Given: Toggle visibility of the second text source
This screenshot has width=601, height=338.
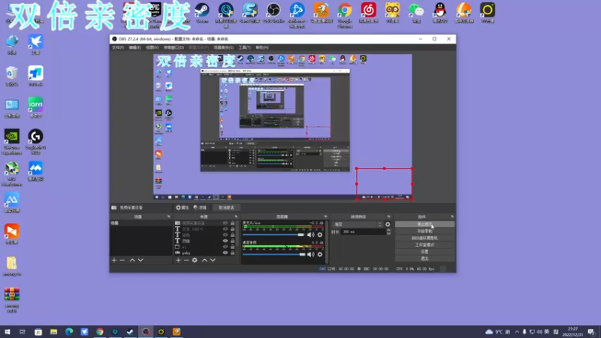Looking at the screenshot, I should [x=225, y=235].
